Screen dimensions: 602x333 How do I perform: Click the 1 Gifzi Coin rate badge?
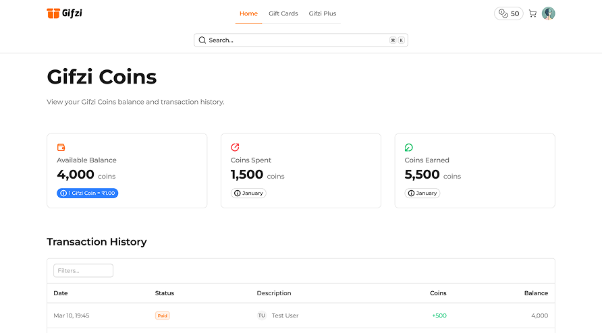[88, 193]
